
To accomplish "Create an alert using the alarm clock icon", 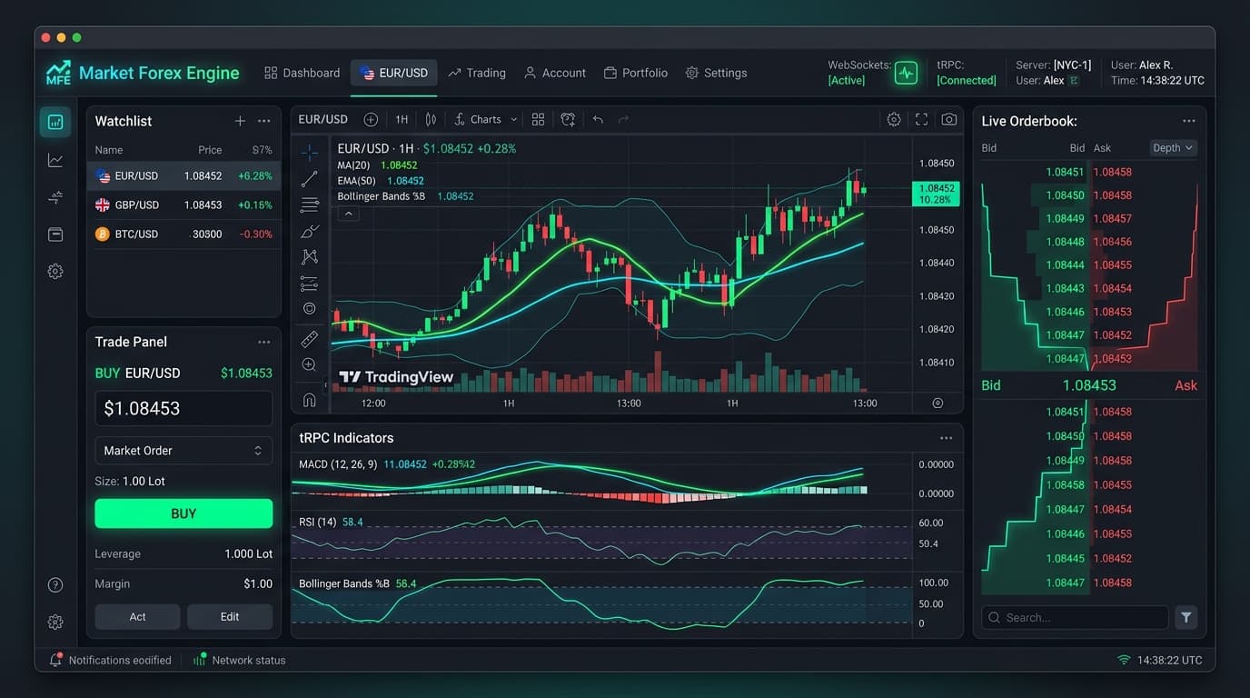I will (568, 119).
